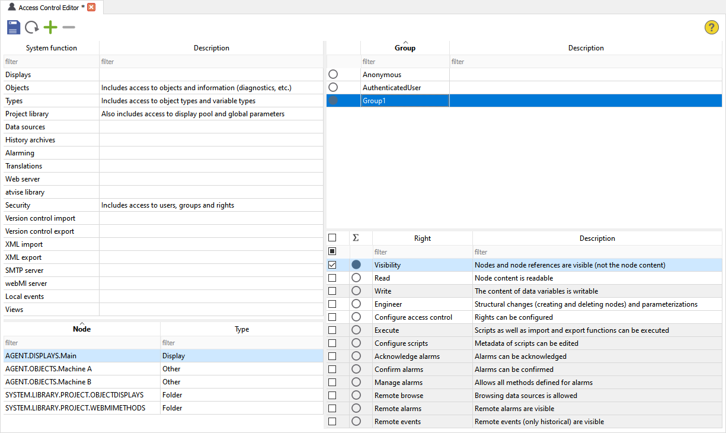This screenshot has height=433, width=726.
Task: Click the sigma column header icon
Action: pyautogui.click(x=356, y=237)
